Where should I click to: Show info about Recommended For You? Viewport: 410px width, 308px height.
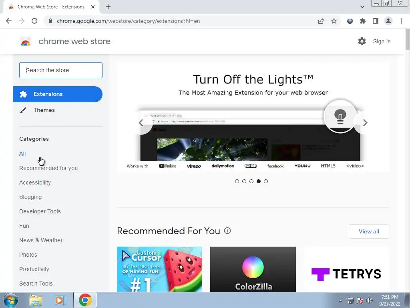227,231
